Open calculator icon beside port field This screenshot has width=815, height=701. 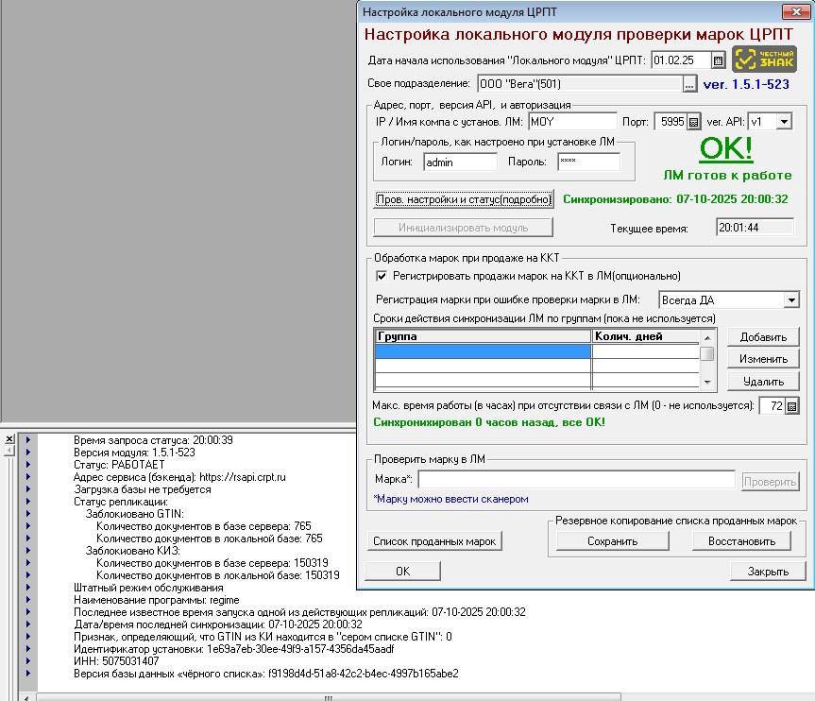click(x=693, y=122)
